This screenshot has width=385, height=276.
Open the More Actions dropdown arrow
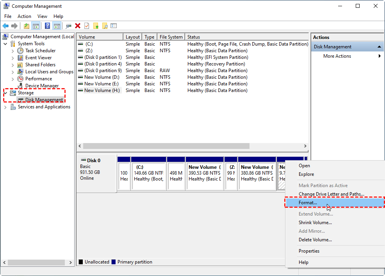[x=379, y=56]
